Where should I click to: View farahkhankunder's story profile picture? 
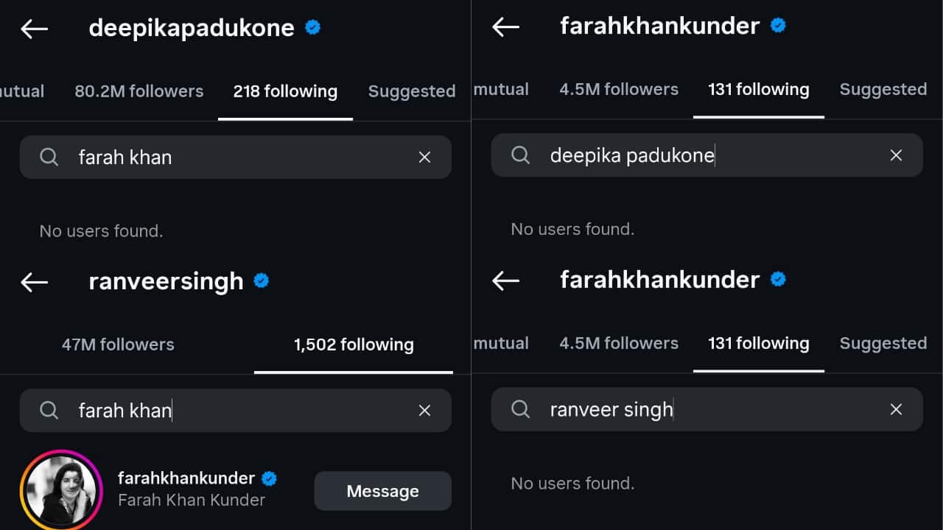59,490
